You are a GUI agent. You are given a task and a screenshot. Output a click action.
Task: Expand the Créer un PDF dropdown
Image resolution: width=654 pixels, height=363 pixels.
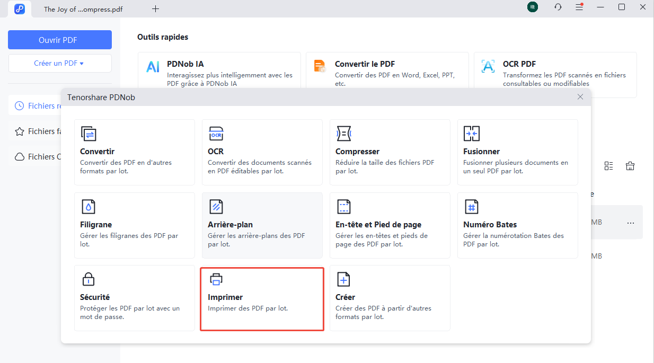coord(59,64)
